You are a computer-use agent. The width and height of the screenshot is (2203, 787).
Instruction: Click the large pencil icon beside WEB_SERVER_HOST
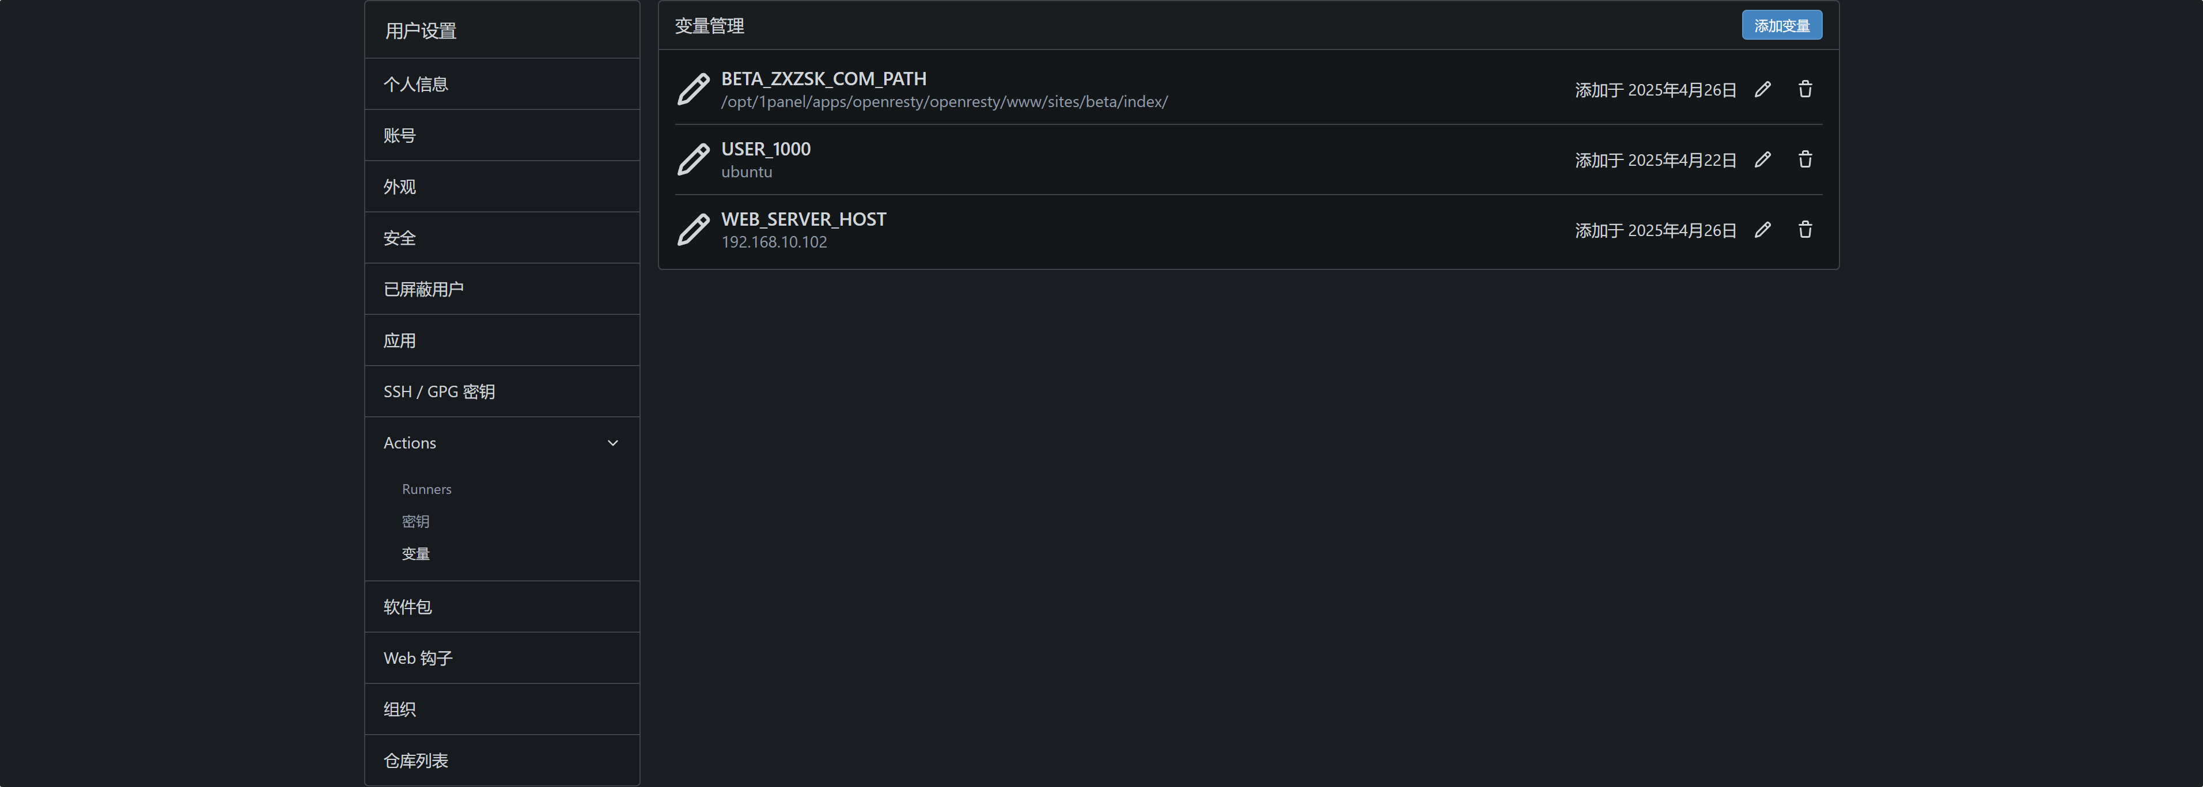[x=692, y=230]
